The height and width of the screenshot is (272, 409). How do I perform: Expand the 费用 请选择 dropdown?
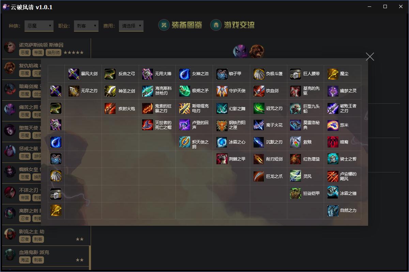pyautogui.click(x=131, y=26)
